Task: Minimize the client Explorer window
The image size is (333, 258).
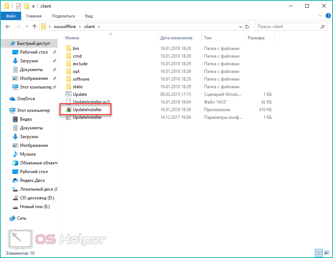Action: [291, 6]
